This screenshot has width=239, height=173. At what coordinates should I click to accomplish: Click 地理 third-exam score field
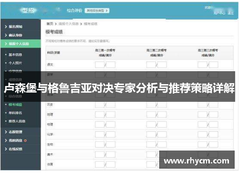202,115
